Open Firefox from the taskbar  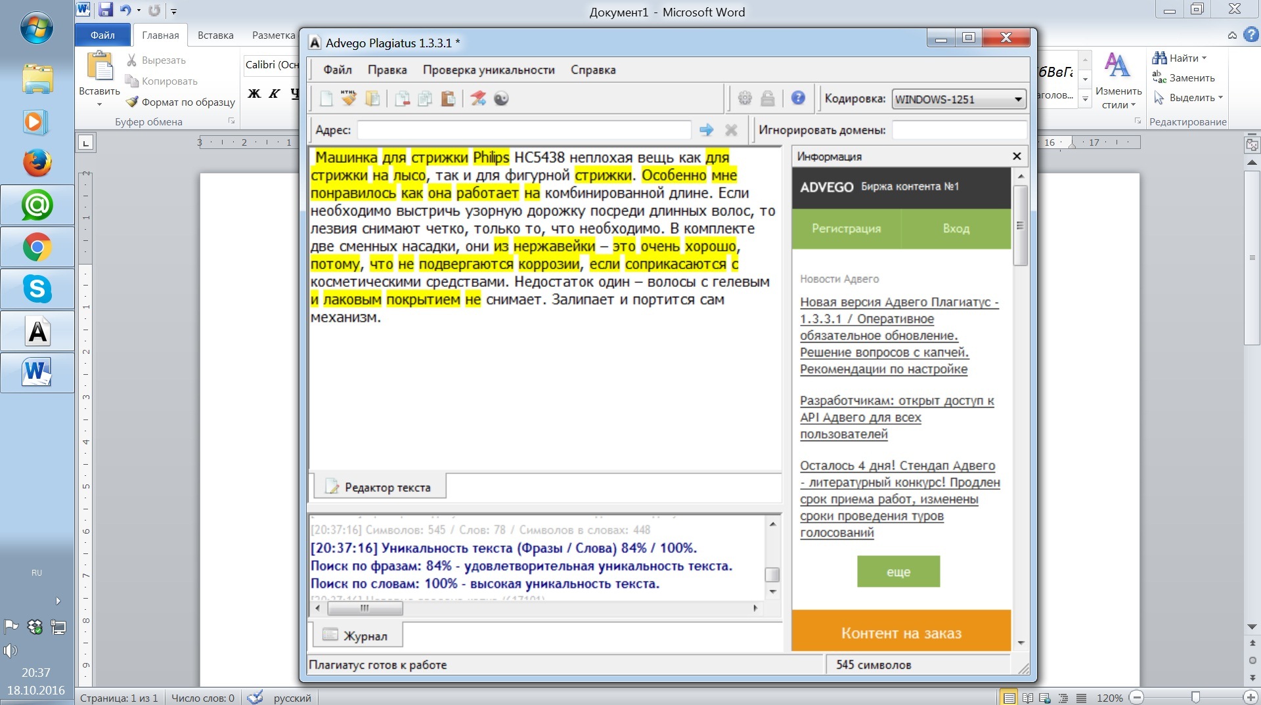[37, 163]
